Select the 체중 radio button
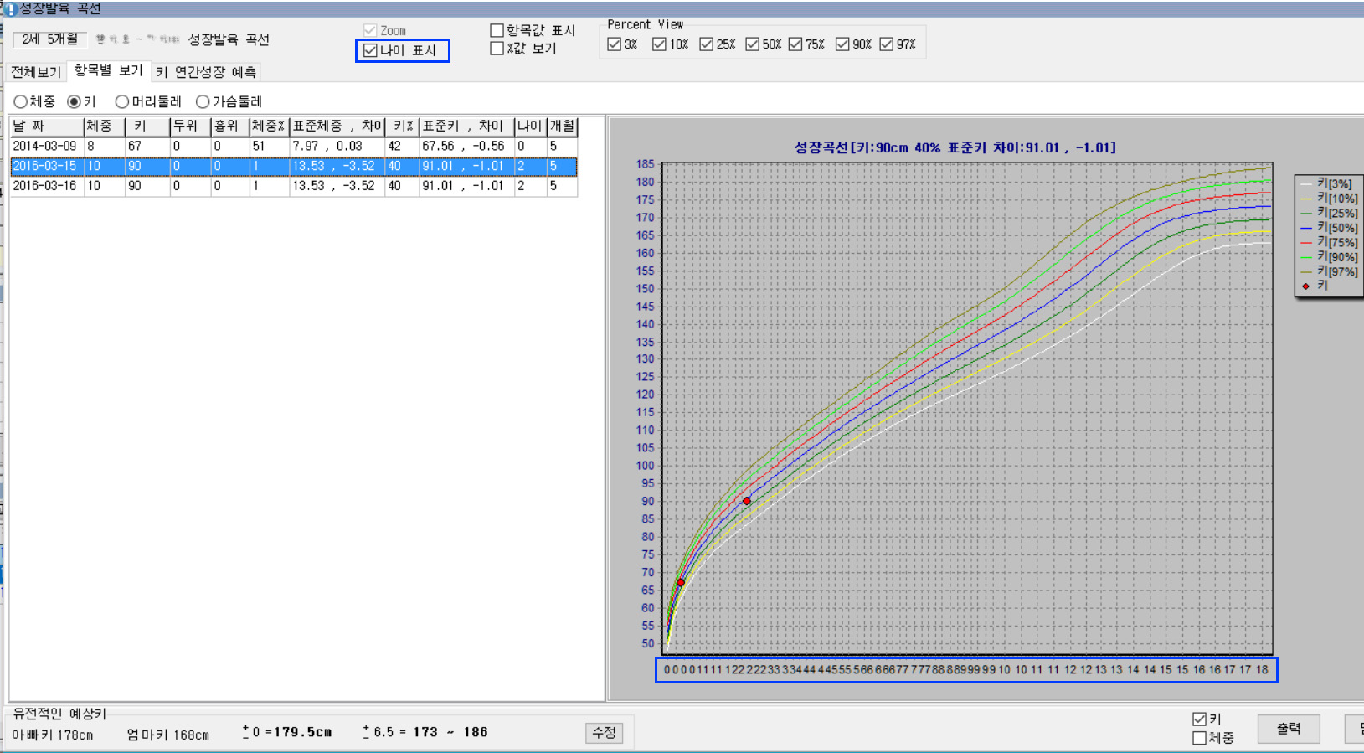Screen dimensions: 1364x753 (21, 102)
